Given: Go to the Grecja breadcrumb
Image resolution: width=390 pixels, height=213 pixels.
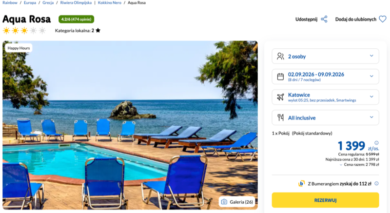Looking at the screenshot, I should click(48, 3).
